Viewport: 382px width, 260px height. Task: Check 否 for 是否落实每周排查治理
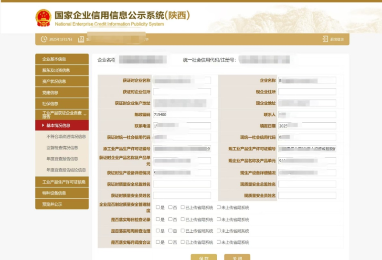[x=170, y=230]
